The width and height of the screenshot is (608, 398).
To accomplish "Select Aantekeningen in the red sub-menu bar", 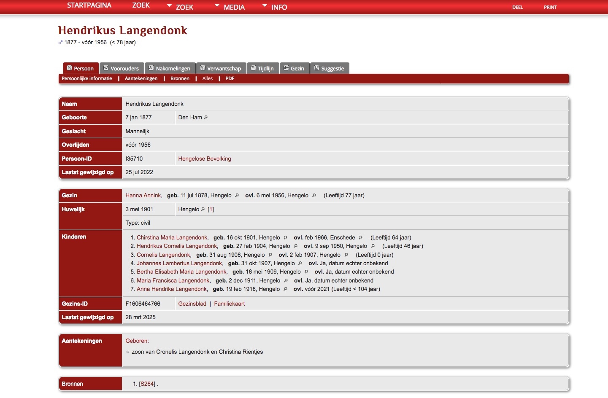I will 141,78.
